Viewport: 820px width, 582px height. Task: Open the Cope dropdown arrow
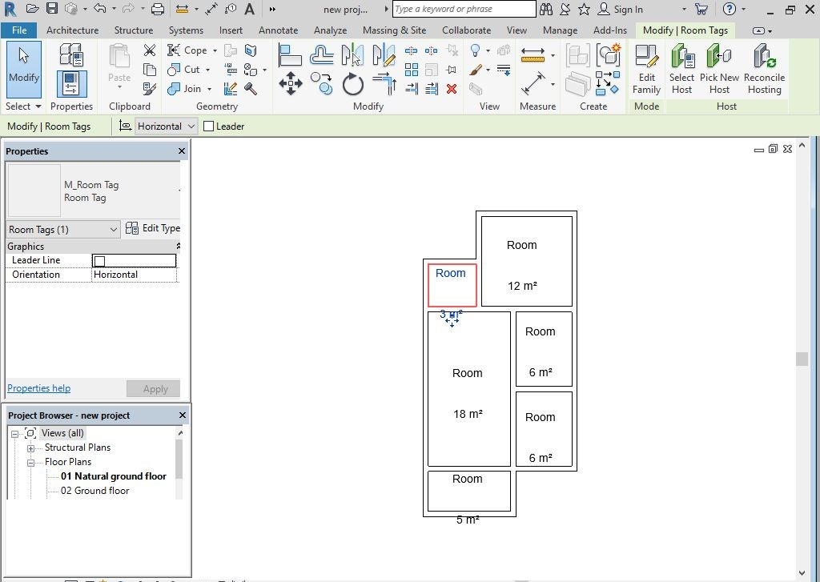point(215,50)
